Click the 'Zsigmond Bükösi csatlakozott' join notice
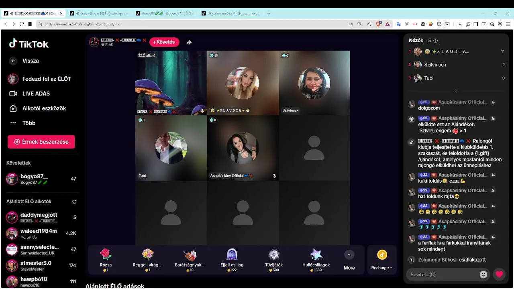514x289 pixels. tap(452, 260)
